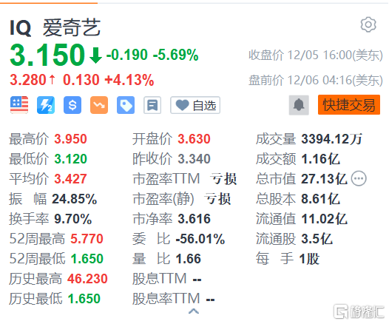This screenshot has width=389, height=324.
Task: Click the 总市值 value 27.13亿
Action: click(324, 179)
